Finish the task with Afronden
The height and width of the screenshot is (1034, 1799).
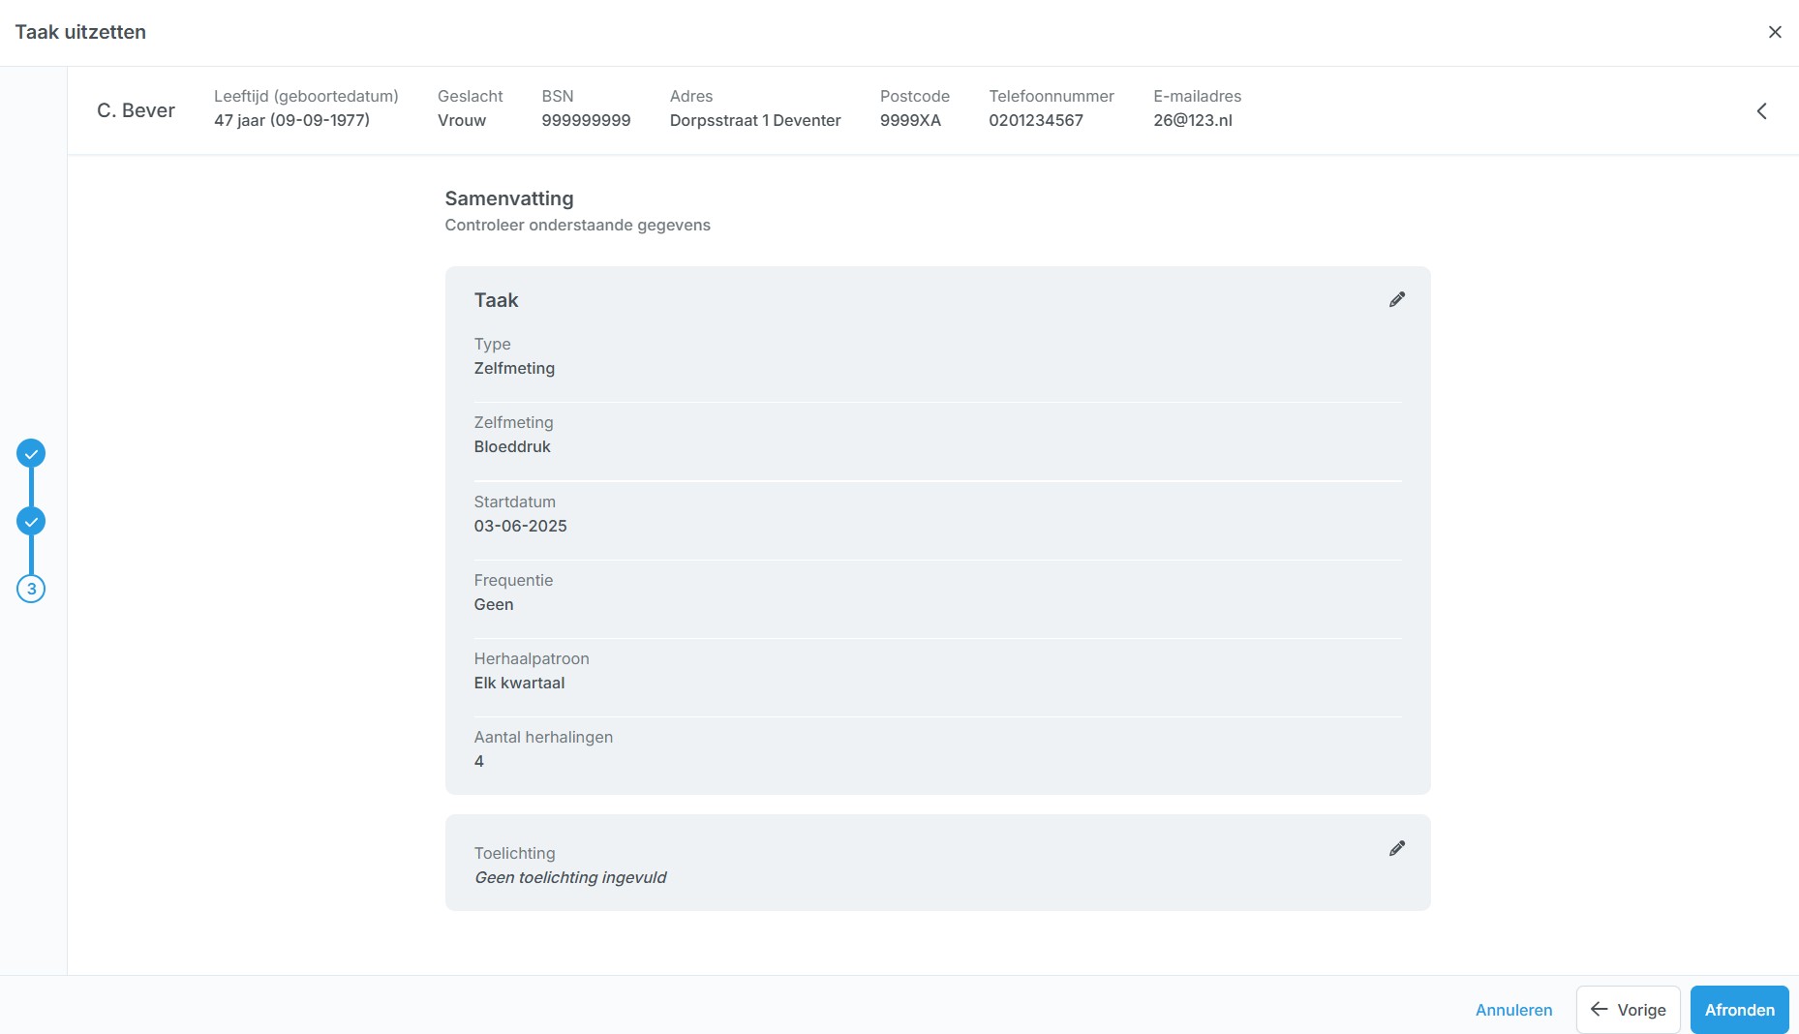pos(1739,1010)
